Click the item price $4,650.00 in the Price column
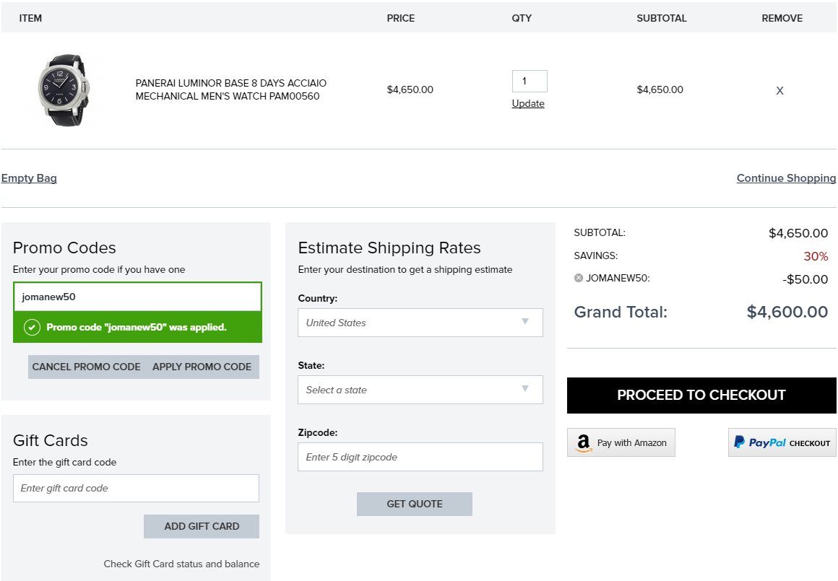The width and height of the screenshot is (838, 581). (x=410, y=89)
